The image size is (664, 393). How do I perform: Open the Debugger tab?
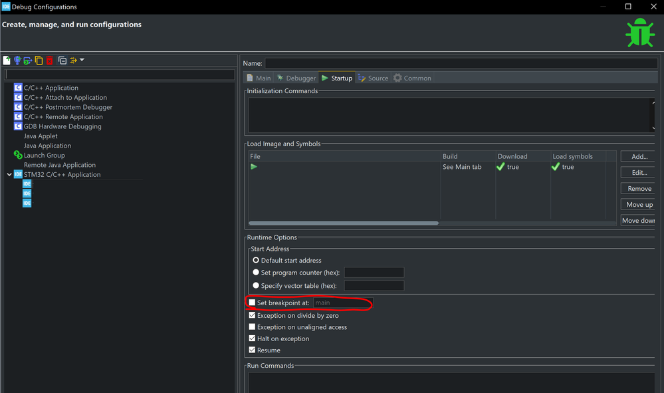coord(296,78)
